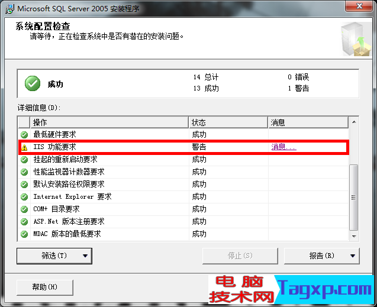Click the vertical scrollbar thumb in details list
Image resolution: width=377 pixels, height=307 pixels.
[x=354, y=198]
